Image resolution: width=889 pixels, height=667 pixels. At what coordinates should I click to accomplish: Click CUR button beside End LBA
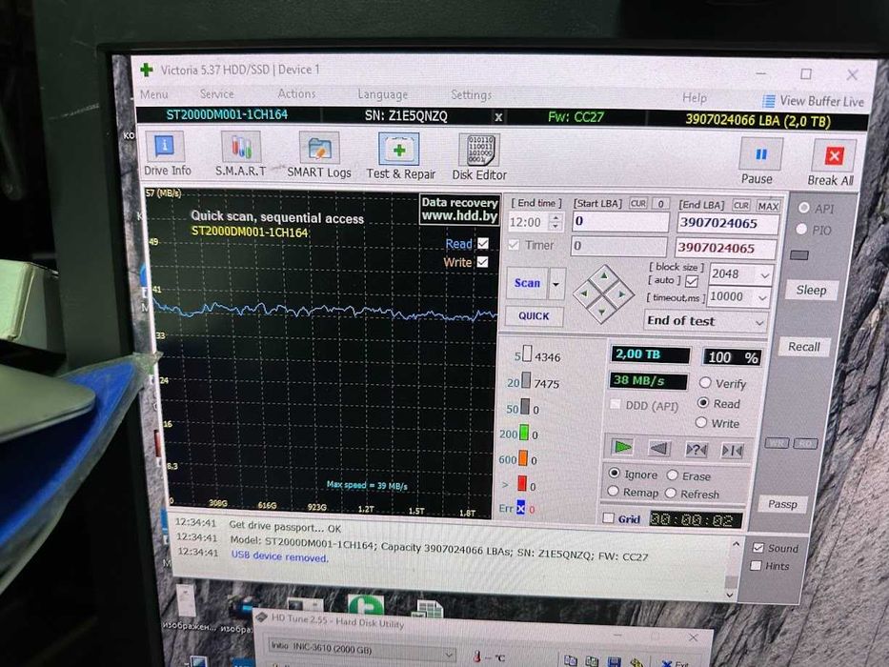tap(741, 205)
